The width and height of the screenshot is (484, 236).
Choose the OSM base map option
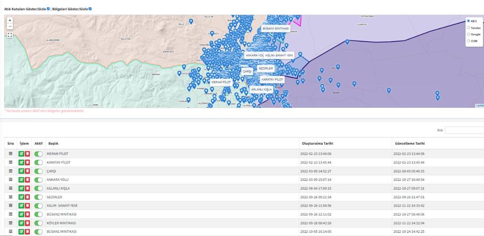pyautogui.click(x=468, y=41)
